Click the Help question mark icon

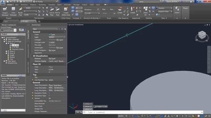191,1
